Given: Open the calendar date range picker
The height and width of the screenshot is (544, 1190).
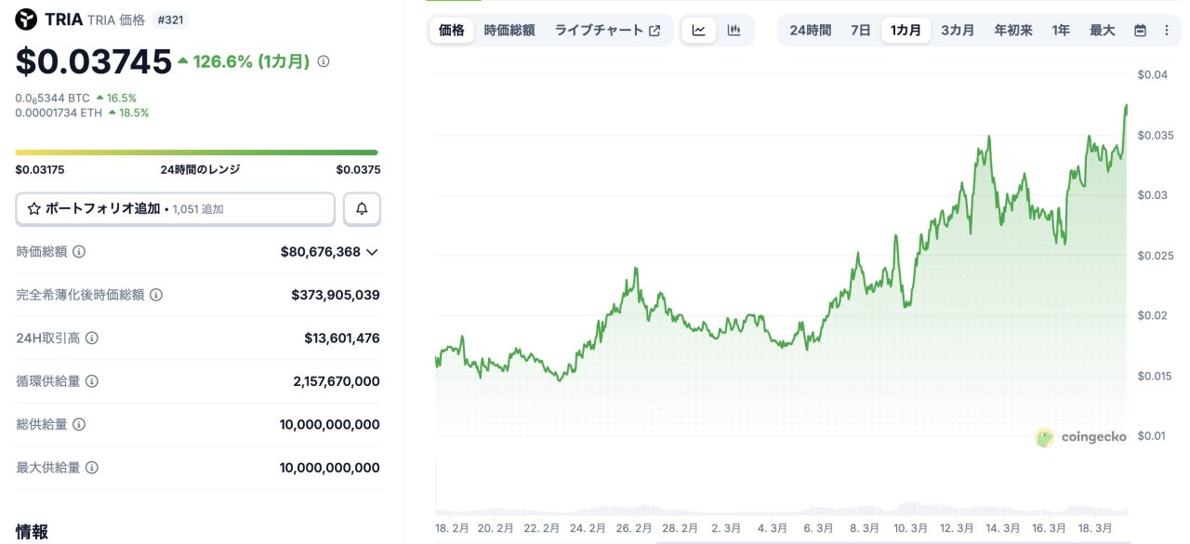Looking at the screenshot, I should [x=1140, y=31].
